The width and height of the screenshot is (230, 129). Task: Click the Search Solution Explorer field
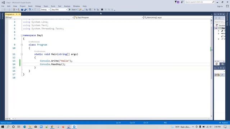click(220, 22)
